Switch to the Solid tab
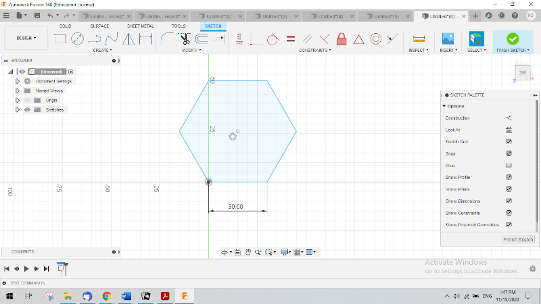The height and width of the screenshot is (304, 541). (x=65, y=26)
